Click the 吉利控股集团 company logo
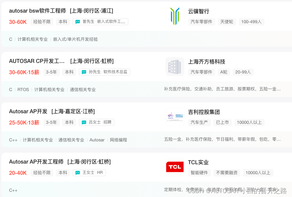The height and width of the screenshot is (197, 292). (x=175, y=117)
